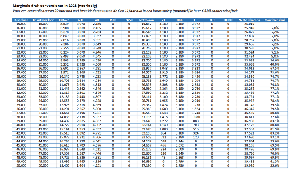The width and height of the screenshot is (302, 176).
Task: Click the IB Box 1 header cell
Action: (x=64, y=20)
